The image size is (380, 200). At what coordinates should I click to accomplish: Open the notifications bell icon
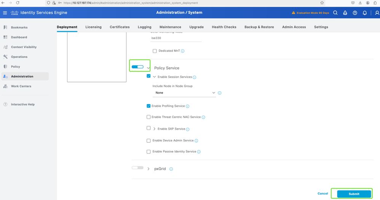click(x=364, y=13)
